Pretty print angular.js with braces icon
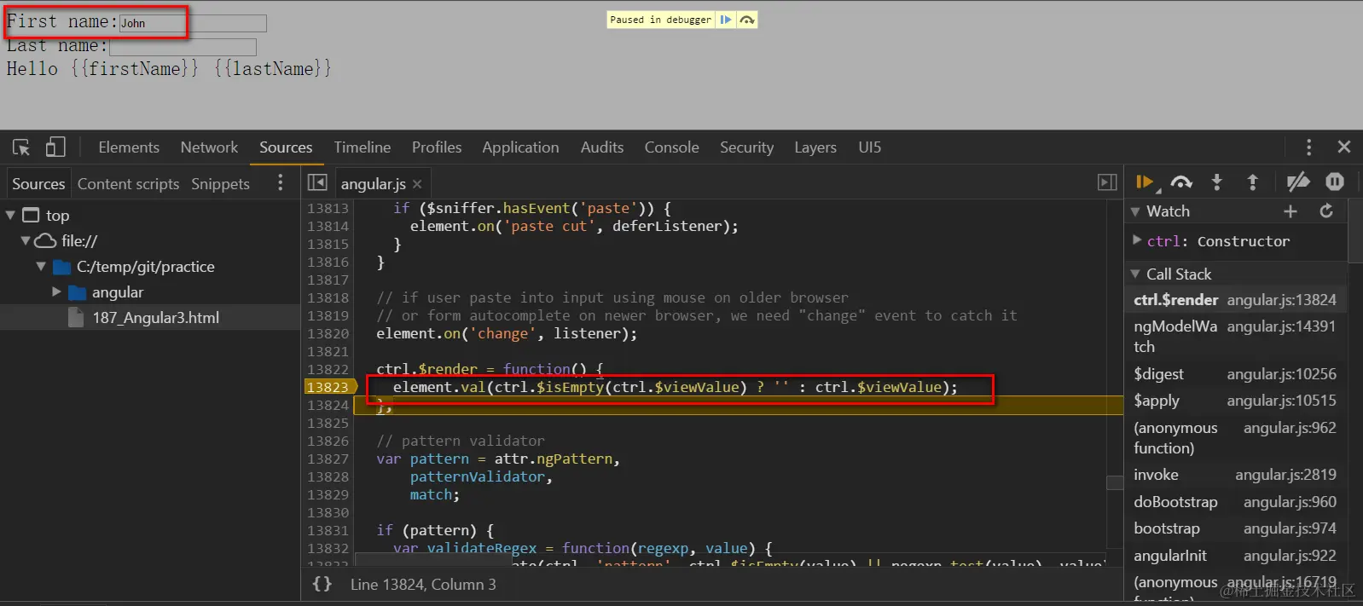The width and height of the screenshot is (1363, 606). [x=322, y=584]
